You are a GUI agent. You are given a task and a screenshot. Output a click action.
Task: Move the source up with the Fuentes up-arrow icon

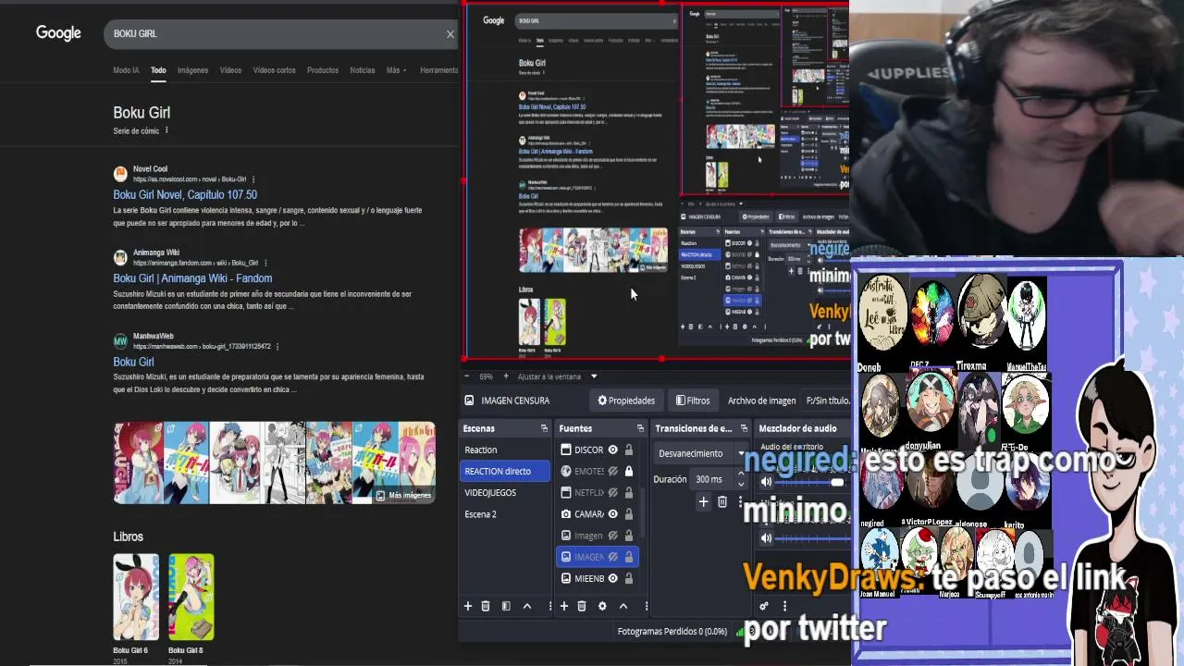pos(623,606)
